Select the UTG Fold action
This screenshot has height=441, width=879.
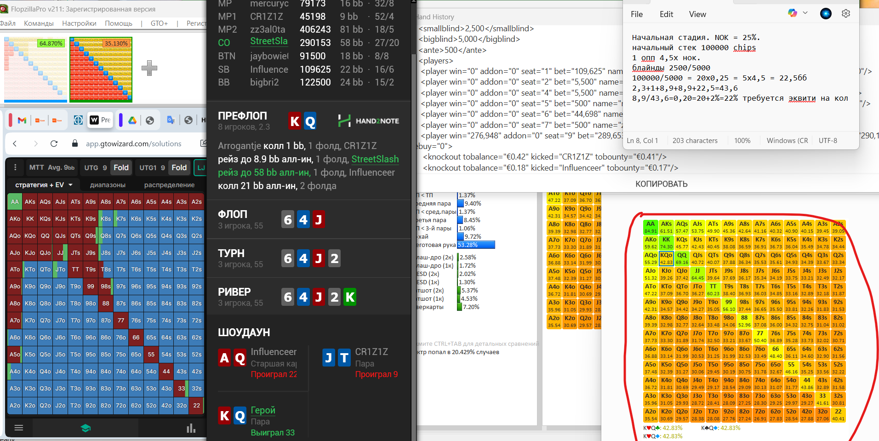tap(121, 167)
